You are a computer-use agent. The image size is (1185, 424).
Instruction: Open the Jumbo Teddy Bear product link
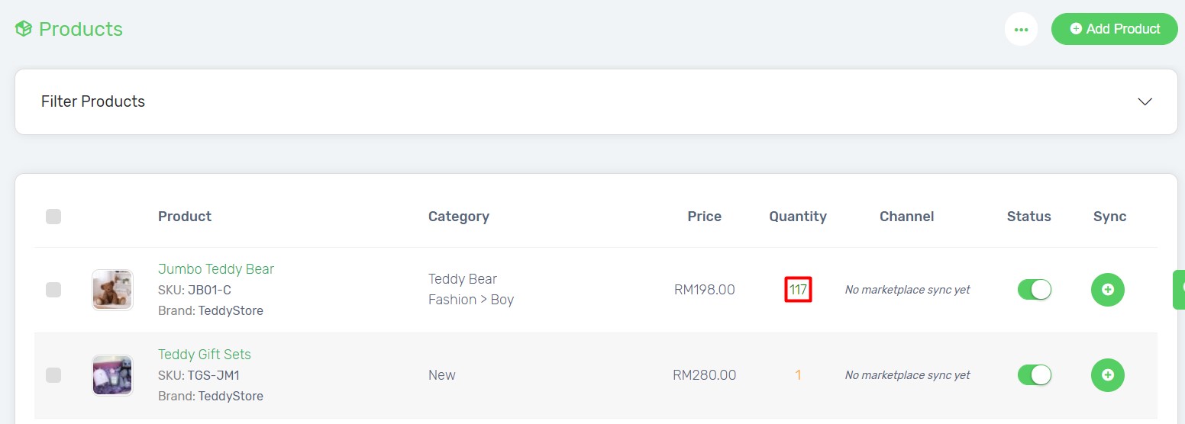point(216,269)
